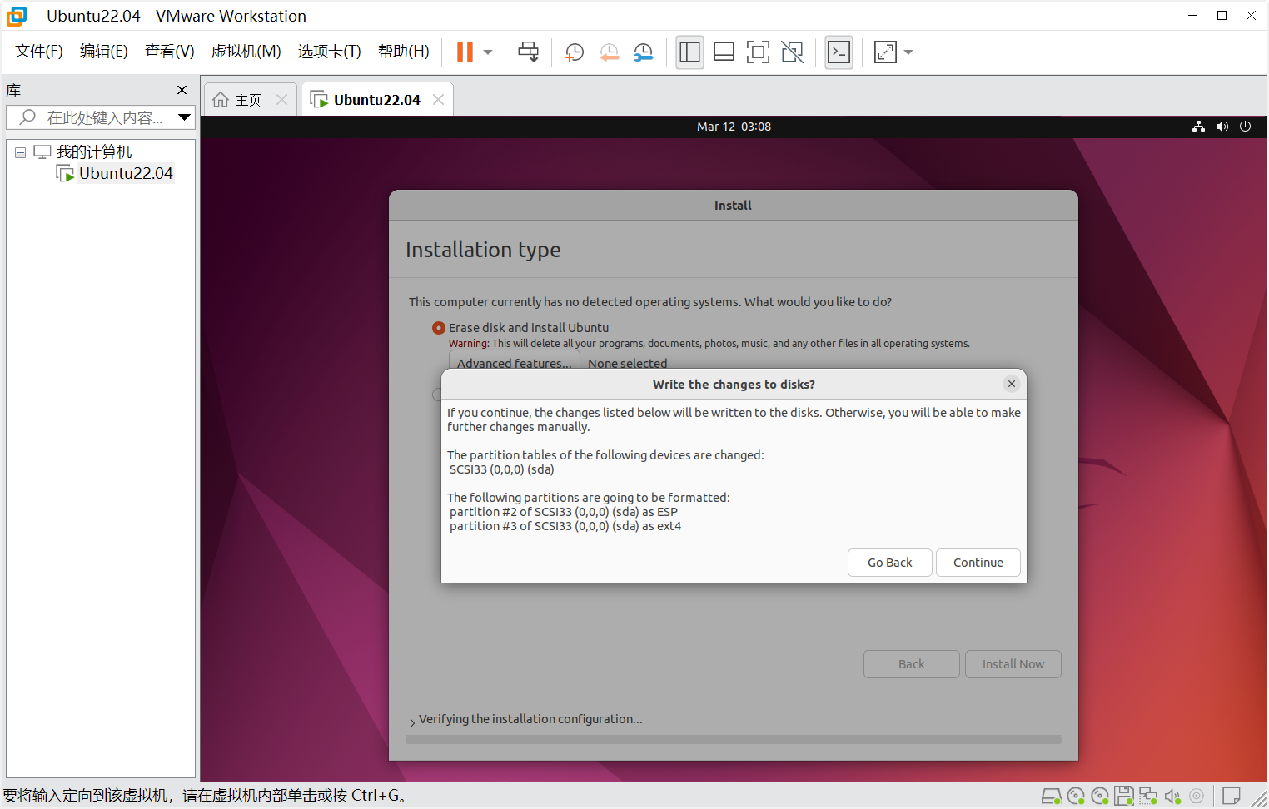Expand the library search dropdown arrow
1269x809 pixels.
pyautogui.click(x=184, y=117)
